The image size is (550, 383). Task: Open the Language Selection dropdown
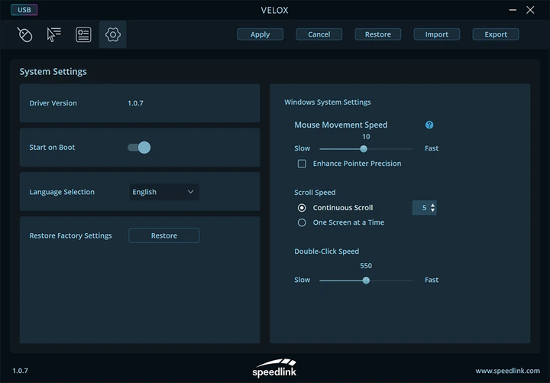tap(163, 192)
